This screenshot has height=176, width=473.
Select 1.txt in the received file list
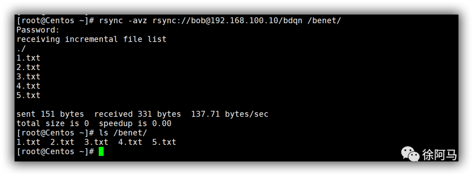coord(28,58)
